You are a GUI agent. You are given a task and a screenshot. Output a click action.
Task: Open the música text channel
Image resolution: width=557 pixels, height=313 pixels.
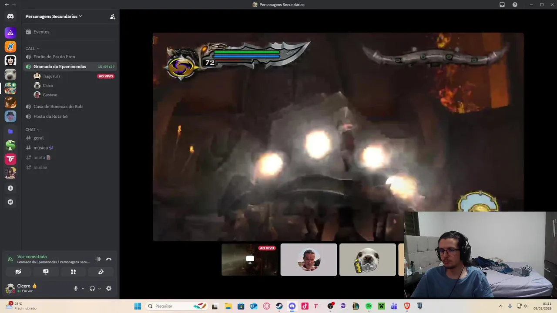click(70, 148)
